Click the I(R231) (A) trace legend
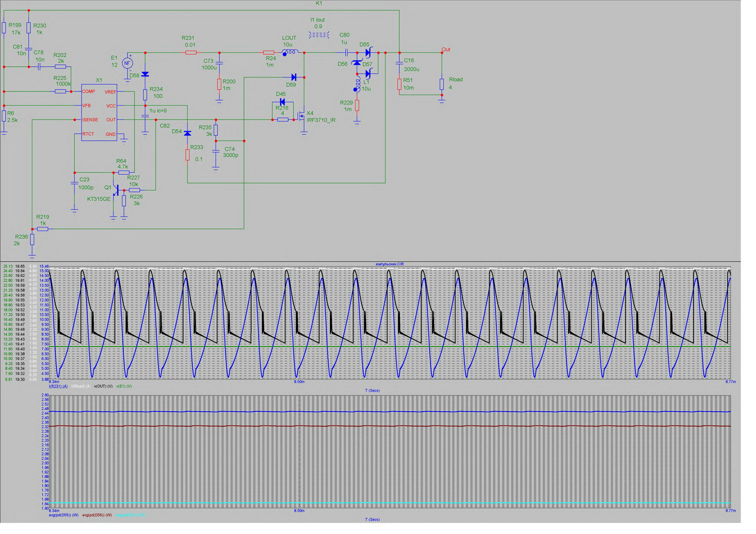 (58, 386)
